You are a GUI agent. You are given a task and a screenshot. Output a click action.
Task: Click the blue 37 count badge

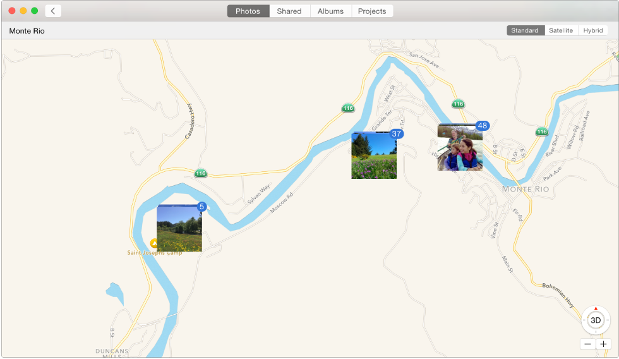(x=397, y=133)
